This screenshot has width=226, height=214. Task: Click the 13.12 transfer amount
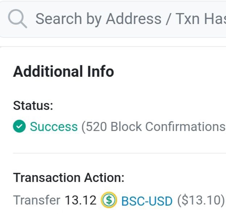coord(81,200)
